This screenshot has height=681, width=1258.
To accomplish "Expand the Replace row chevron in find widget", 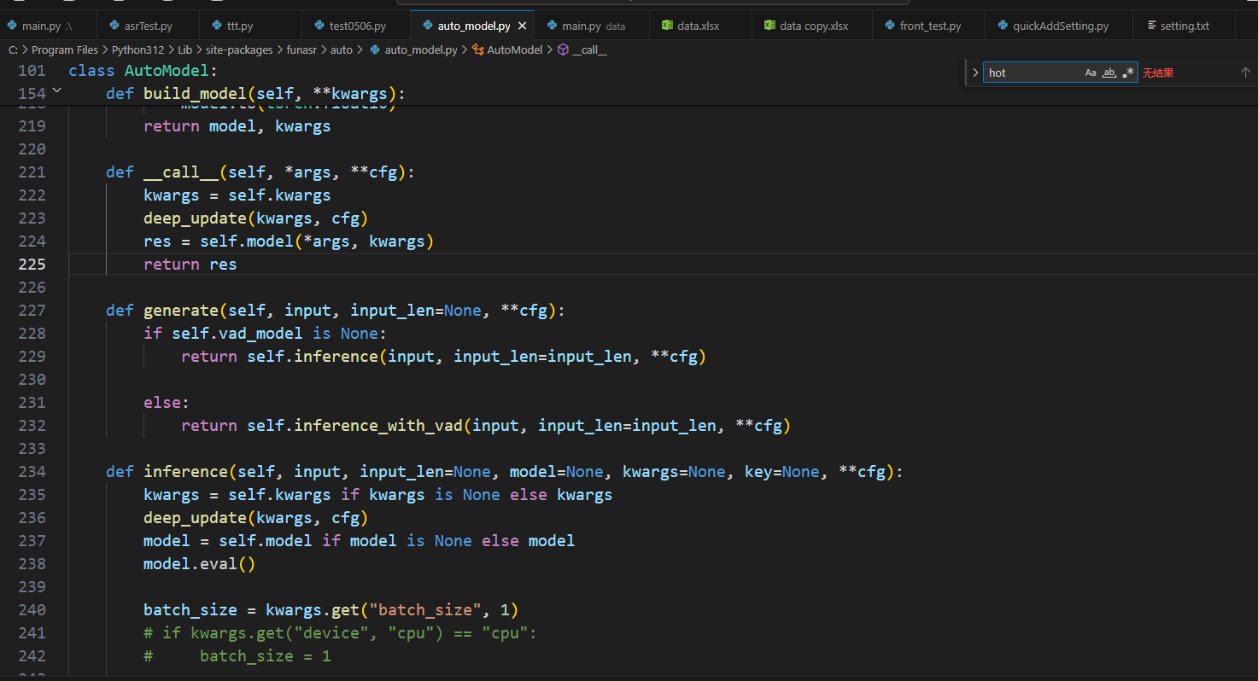I will point(975,73).
